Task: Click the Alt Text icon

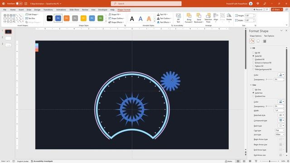Action: pos(178,18)
